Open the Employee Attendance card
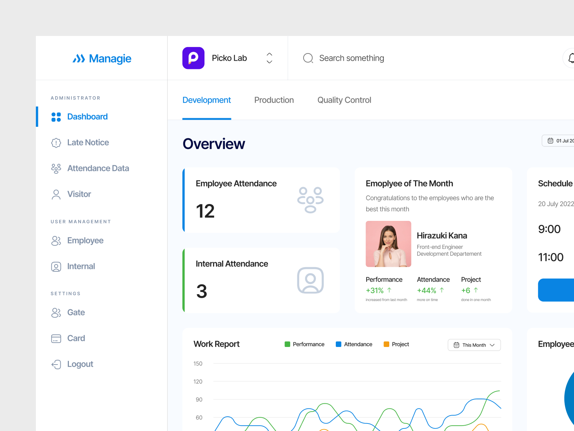Image resolution: width=574 pixels, height=431 pixels. (x=261, y=200)
